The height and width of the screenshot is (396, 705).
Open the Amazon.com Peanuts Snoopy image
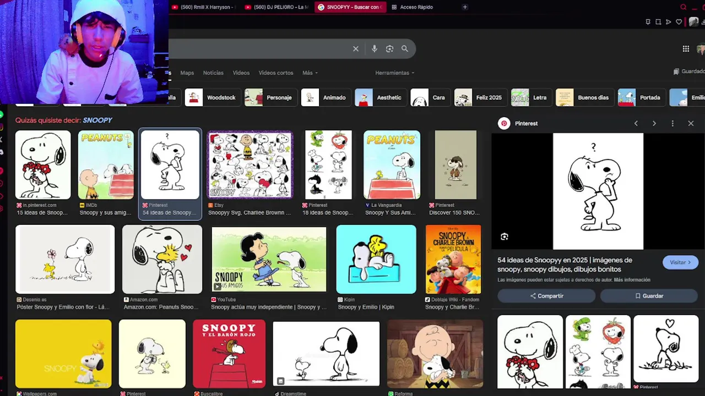point(162,260)
